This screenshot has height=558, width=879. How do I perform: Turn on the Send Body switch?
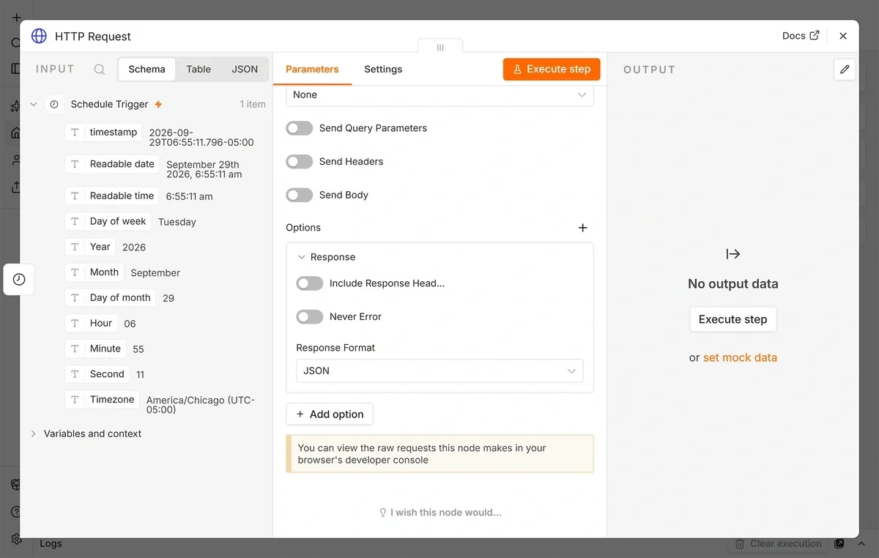click(299, 196)
